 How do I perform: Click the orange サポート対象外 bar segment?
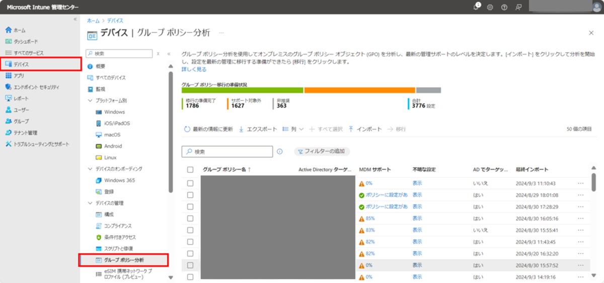(x=360, y=90)
